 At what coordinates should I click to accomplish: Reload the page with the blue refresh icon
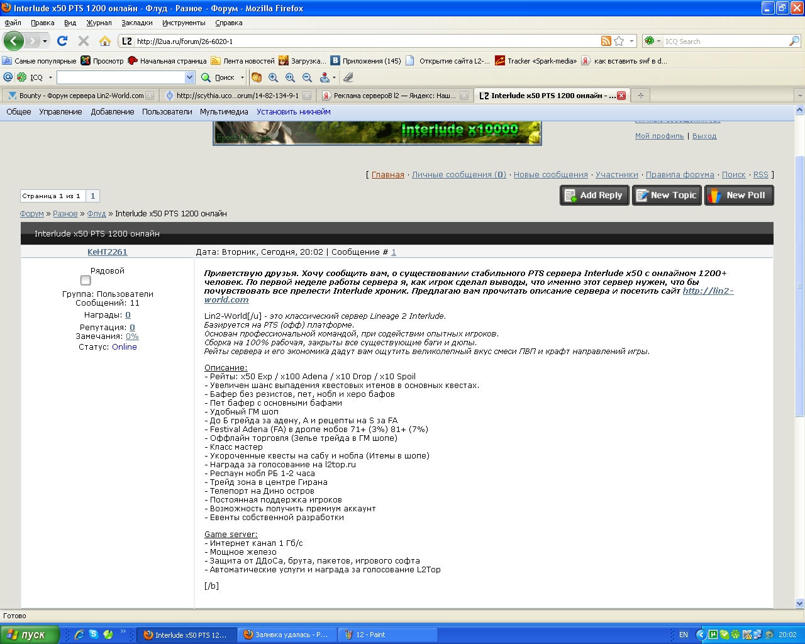(x=62, y=41)
